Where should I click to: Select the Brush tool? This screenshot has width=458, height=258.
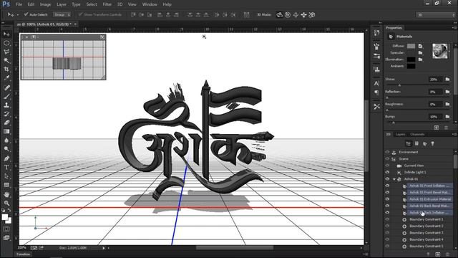[6, 96]
